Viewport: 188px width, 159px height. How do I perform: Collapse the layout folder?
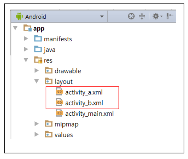[36, 81]
